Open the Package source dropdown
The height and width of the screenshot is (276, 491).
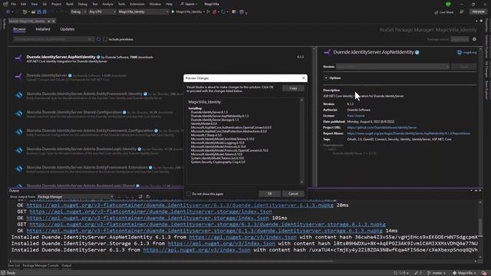(460, 39)
